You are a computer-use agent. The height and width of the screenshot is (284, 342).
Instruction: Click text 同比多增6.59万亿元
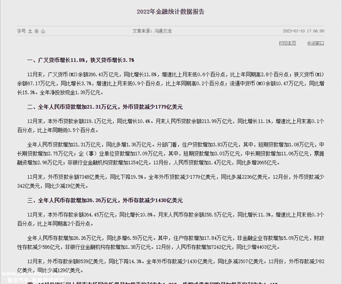130,238
